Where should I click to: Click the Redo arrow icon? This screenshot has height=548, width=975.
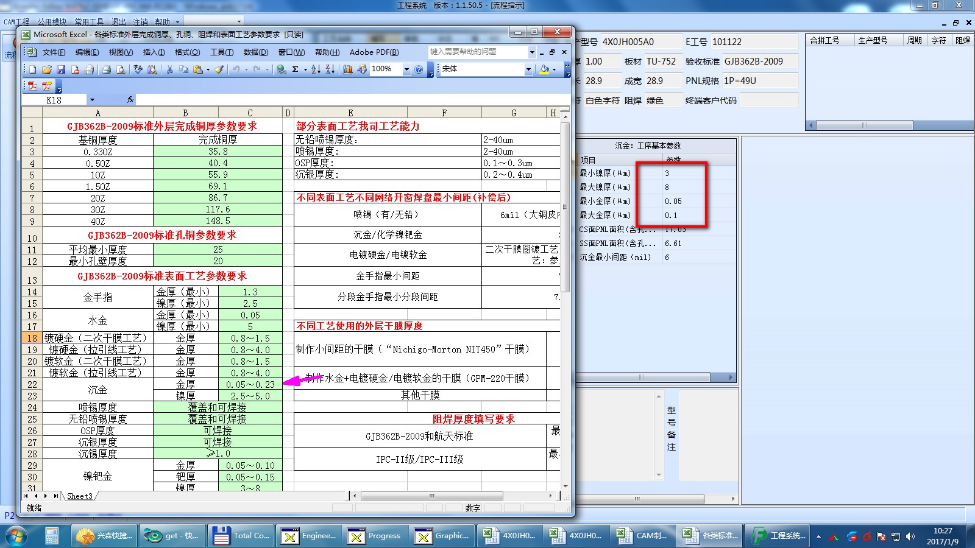coord(257,70)
